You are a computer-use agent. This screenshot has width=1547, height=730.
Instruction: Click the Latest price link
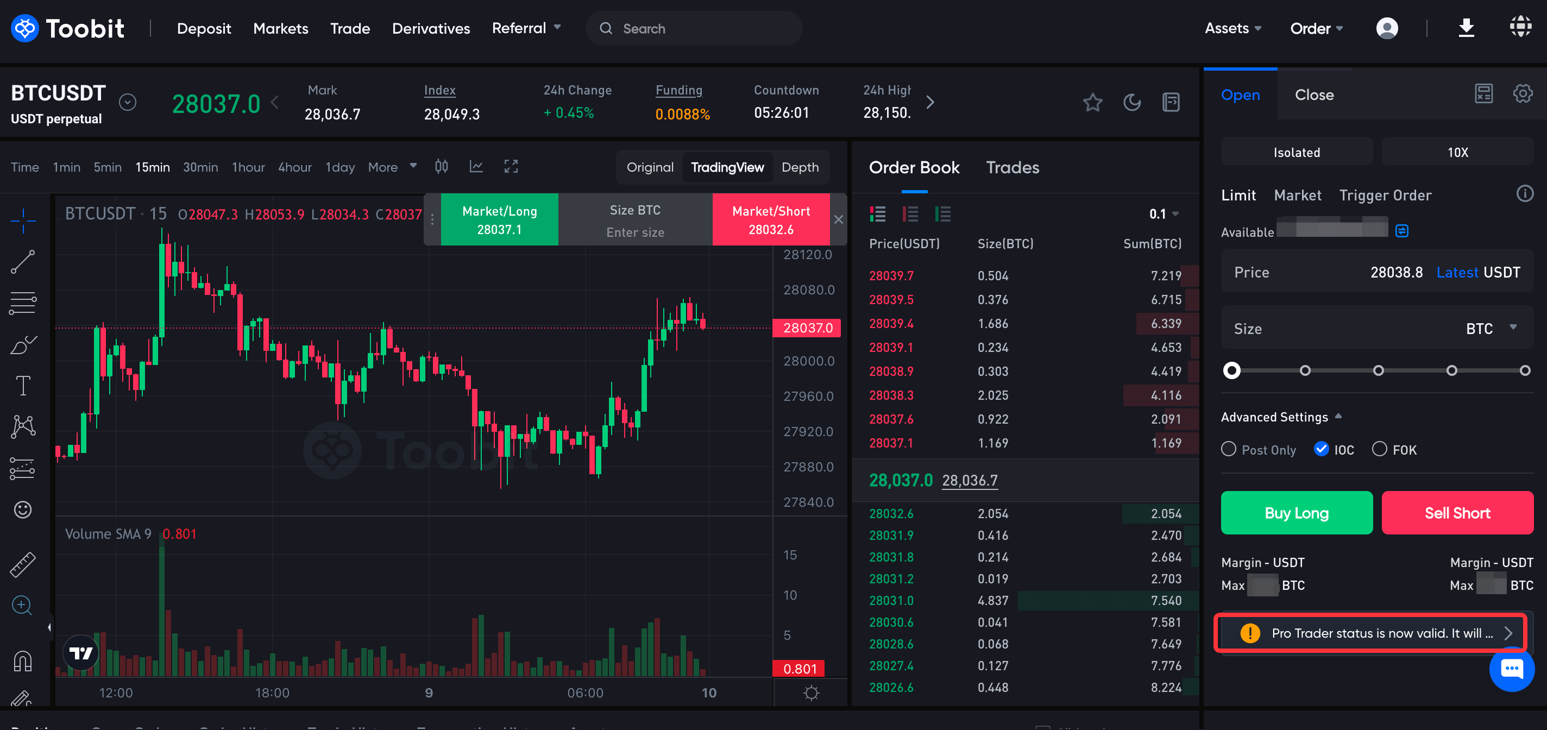[x=1457, y=272]
